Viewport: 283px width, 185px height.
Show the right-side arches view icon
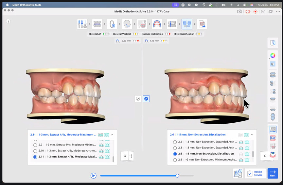click(273, 92)
